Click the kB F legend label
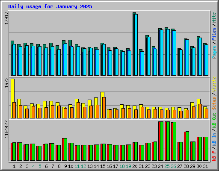The image size is (219, 171). click(x=214, y=156)
